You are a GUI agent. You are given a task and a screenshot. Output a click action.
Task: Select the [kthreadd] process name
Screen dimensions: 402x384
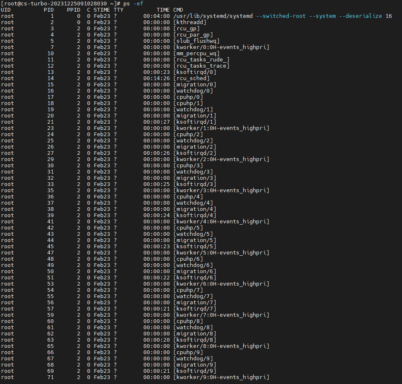pyautogui.click(x=189, y=22)
